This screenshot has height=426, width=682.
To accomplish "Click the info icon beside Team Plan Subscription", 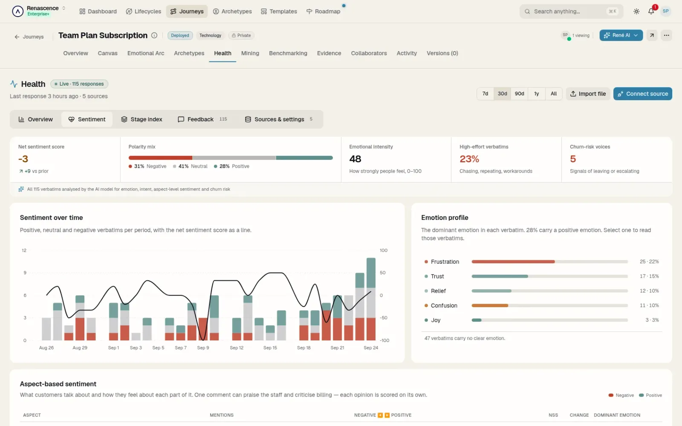I will coord(154,35).
